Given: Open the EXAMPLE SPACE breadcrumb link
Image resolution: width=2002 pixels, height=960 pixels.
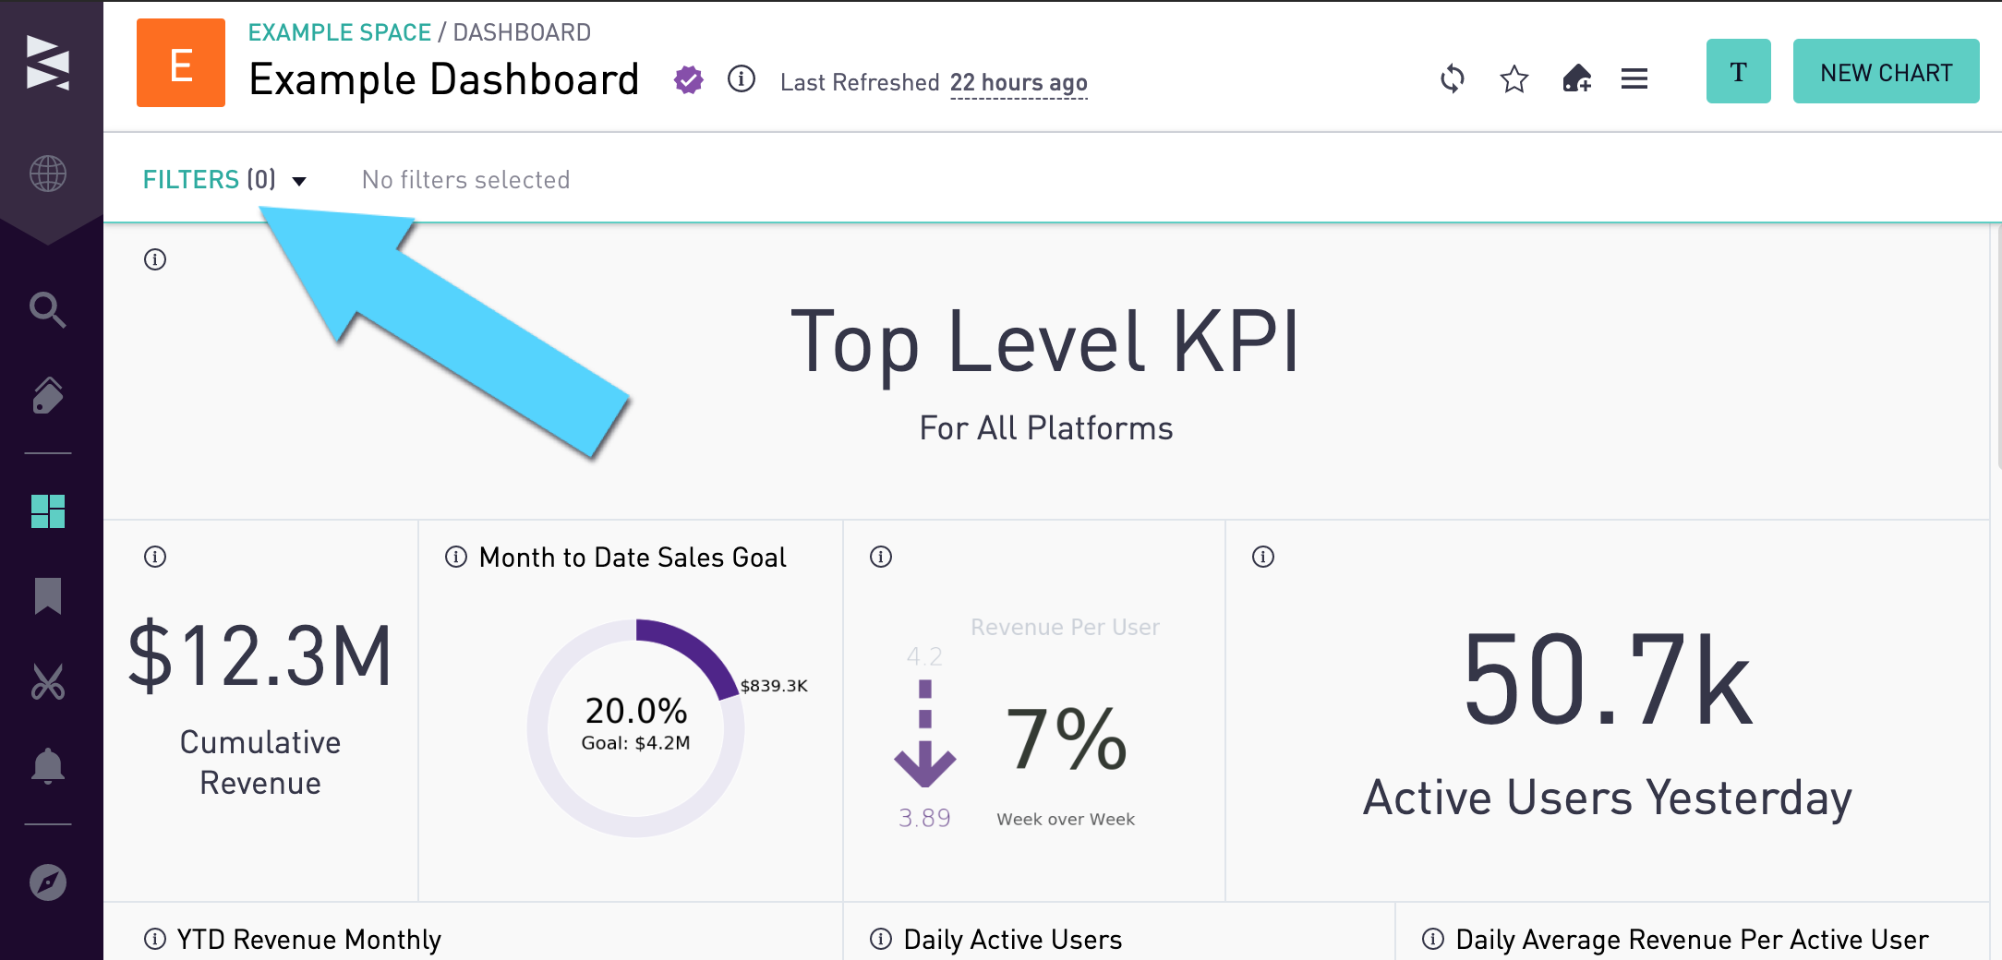Looking at the screenshot, I should pyautogui.click(x=339, y=32).
